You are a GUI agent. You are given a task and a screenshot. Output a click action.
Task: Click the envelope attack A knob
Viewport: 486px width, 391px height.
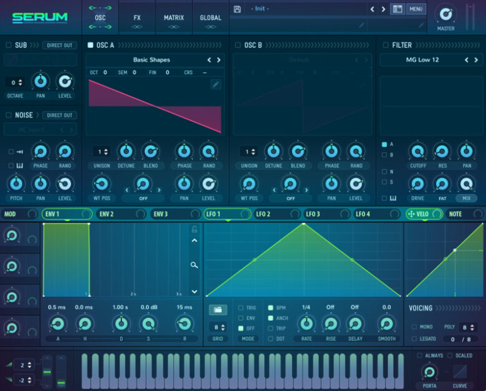58,324
